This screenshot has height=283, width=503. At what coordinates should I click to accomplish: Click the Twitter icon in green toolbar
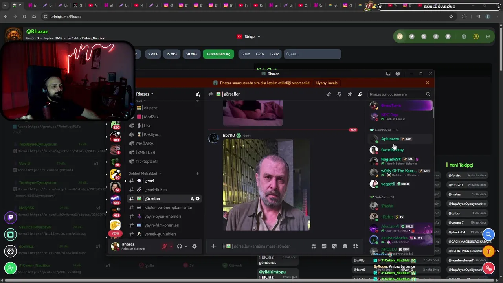[412, 37]
